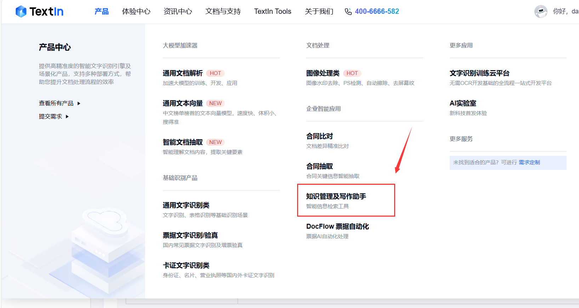Click the 产品中心 heading
The image size is (579, 308).
(55, 47)
